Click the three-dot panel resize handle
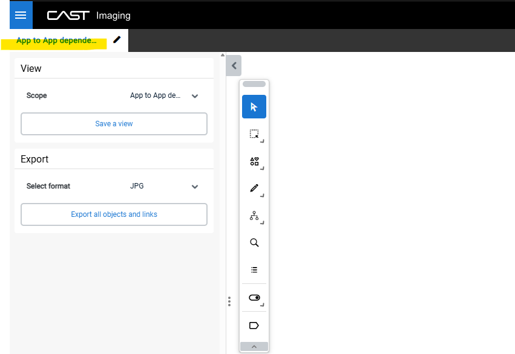The width and height of the screenshot is (515, 354). (229, 301)
